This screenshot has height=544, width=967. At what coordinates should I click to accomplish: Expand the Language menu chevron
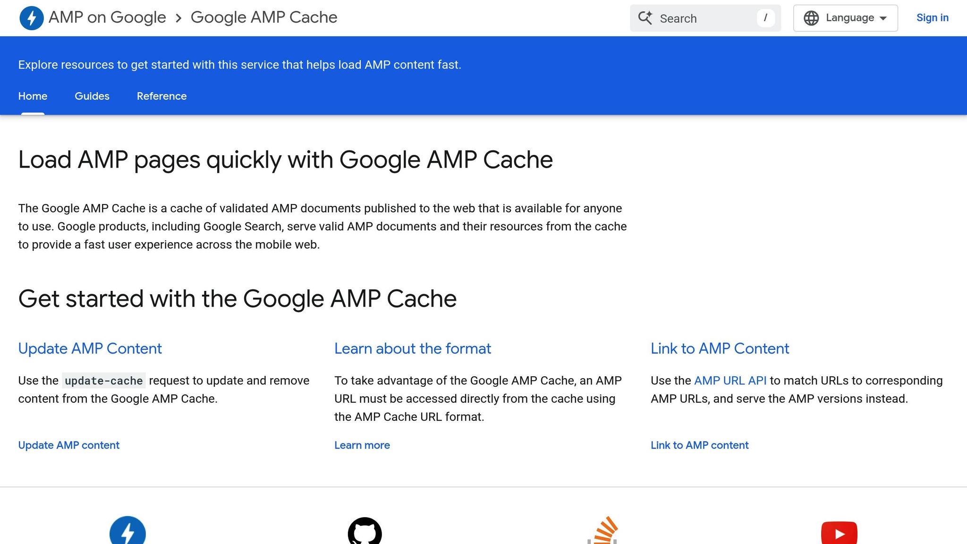(884, 18)
